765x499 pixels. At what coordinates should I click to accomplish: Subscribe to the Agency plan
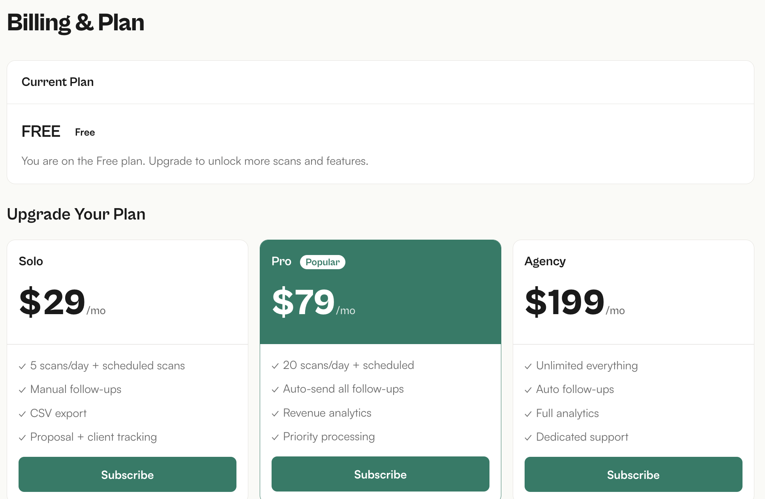pyautogui.click(x=633, y=474)
